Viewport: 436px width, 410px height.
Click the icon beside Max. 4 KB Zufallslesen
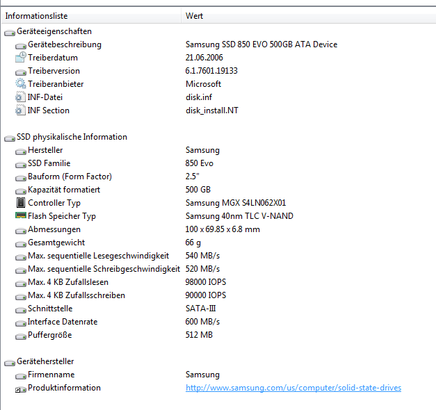point(21,284)
